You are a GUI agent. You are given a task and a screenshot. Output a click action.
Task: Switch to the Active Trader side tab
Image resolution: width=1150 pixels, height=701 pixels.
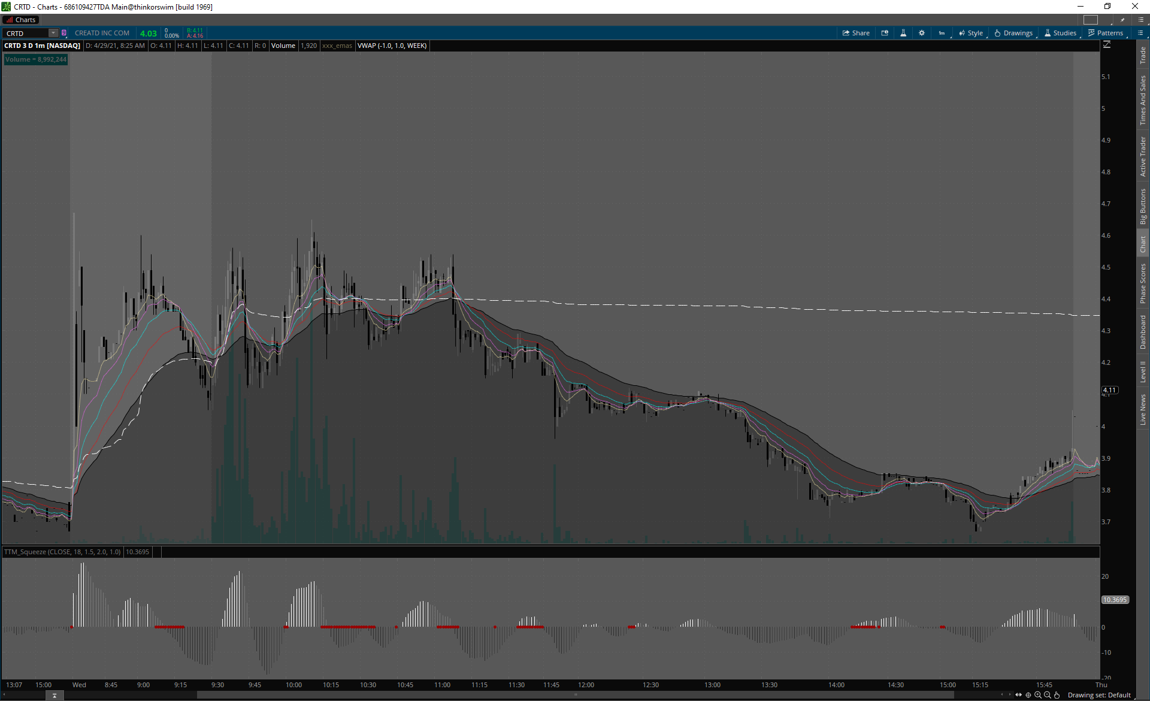pos(1143,156)
